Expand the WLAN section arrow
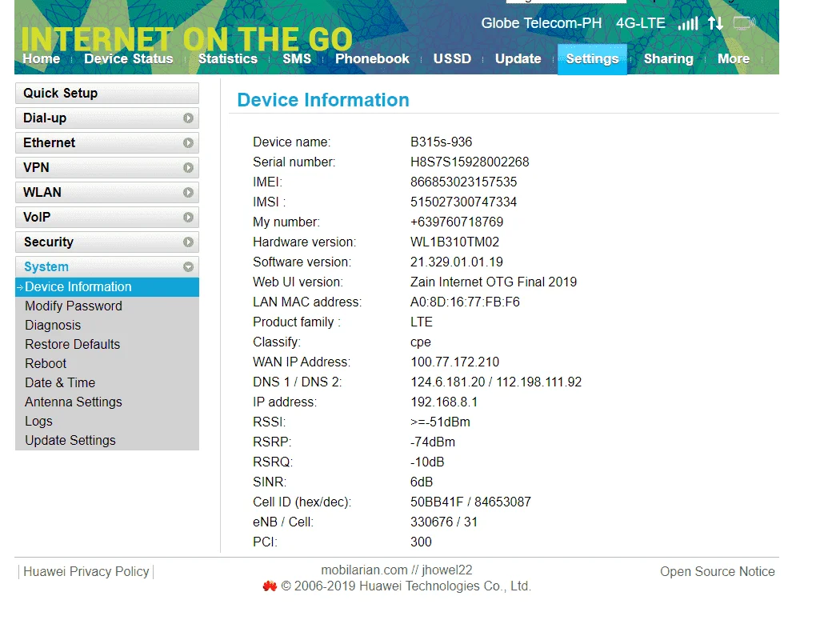This screenshot has height=644, width=828. click(x=188, y=193)
